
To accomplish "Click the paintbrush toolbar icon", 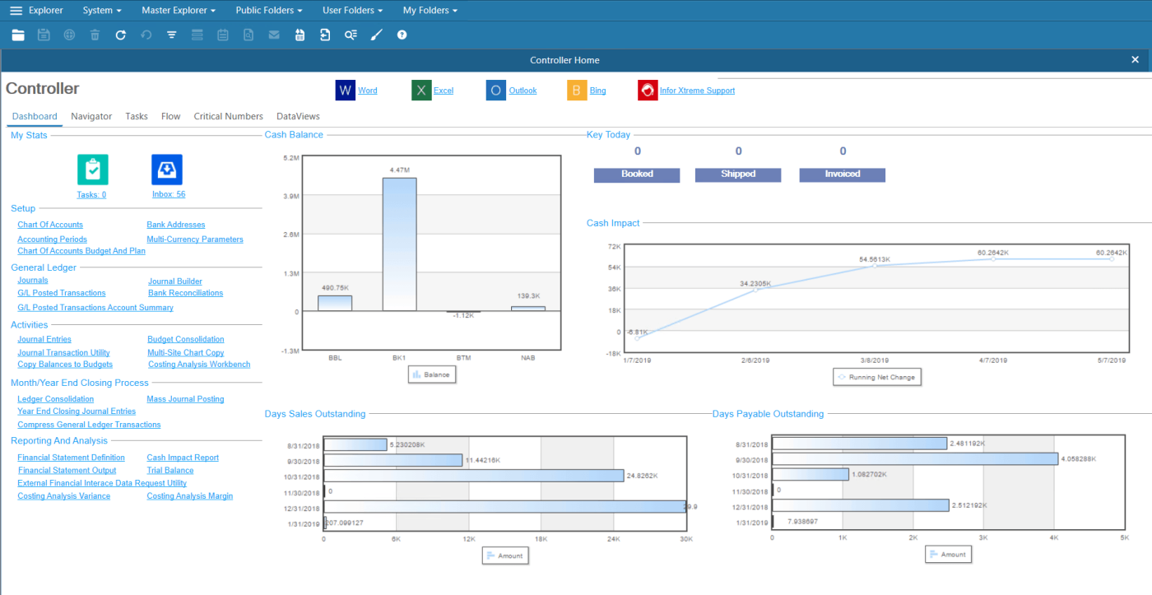I will pos(376,35).
